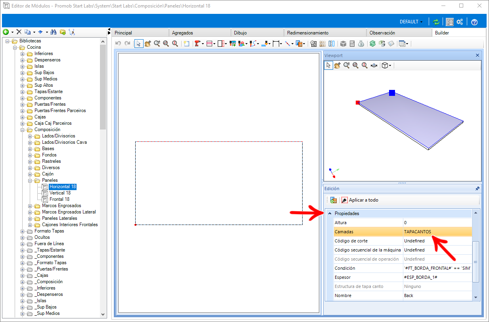Screen dimensions: 489x322
Task: Expand the Inferiores folder in tree
Action: pos(23,53)
